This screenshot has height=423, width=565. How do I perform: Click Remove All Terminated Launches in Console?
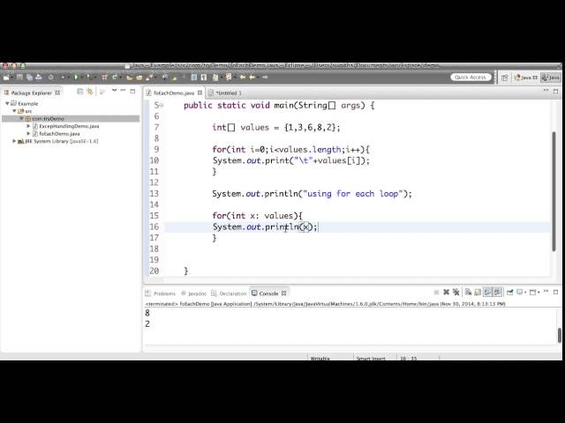(456, 292)
